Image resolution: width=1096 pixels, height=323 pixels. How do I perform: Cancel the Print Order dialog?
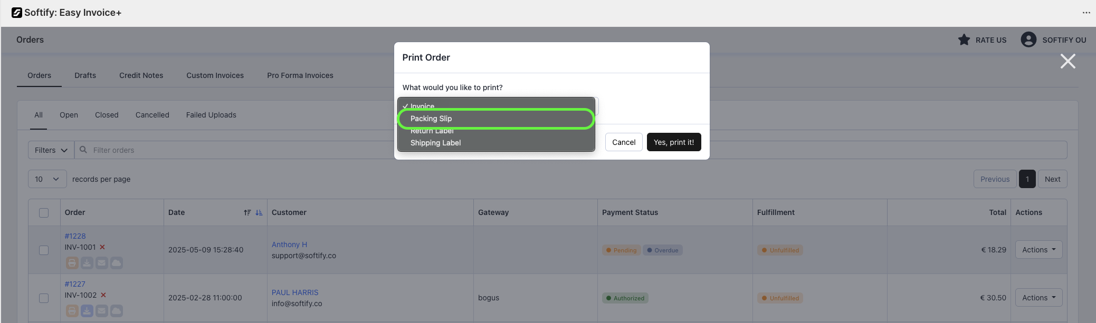click(624, 142)
